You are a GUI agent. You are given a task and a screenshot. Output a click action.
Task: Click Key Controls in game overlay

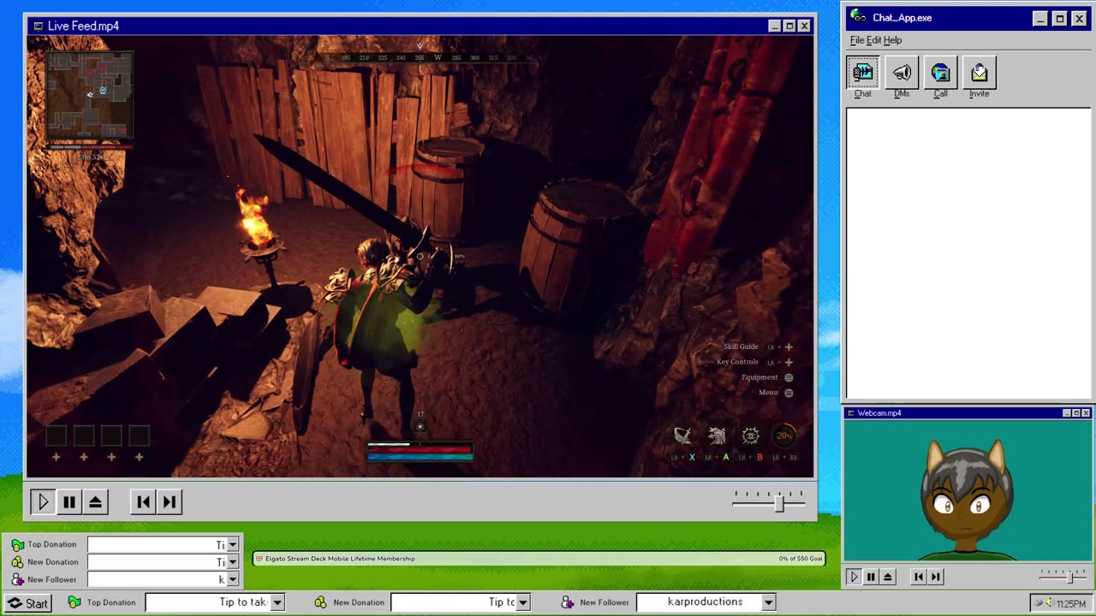click(737, 362)
